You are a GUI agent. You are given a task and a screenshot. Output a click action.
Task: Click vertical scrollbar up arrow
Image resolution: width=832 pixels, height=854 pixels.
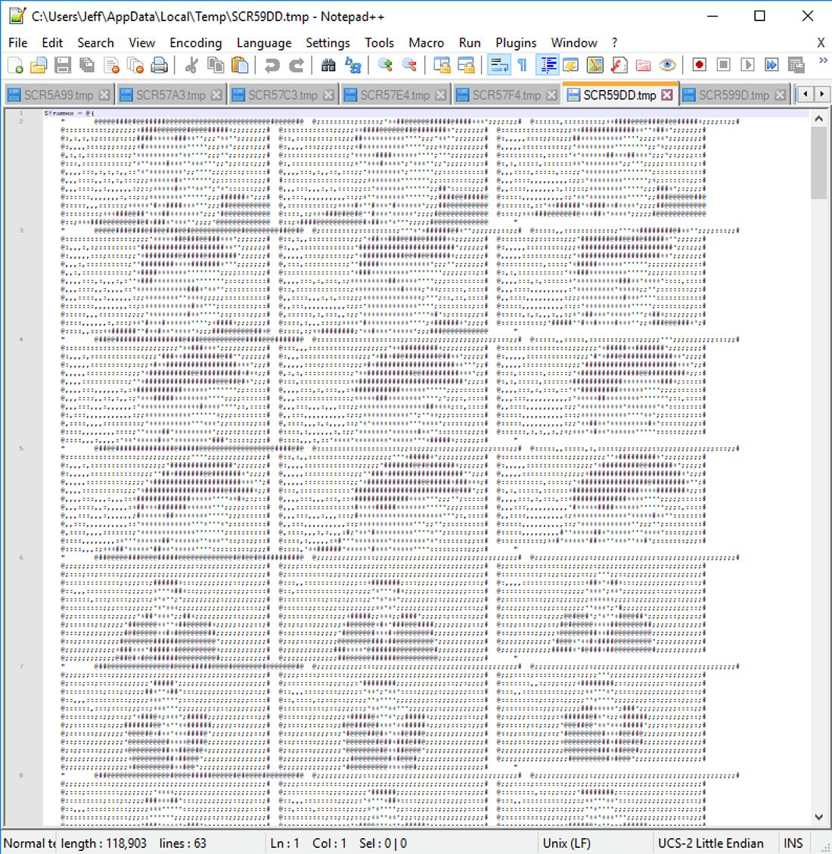coord(818,119)
